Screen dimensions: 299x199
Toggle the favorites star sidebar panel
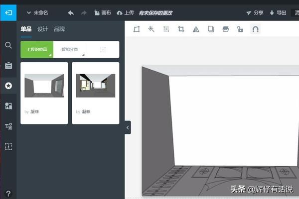click(x=8, y=86)
